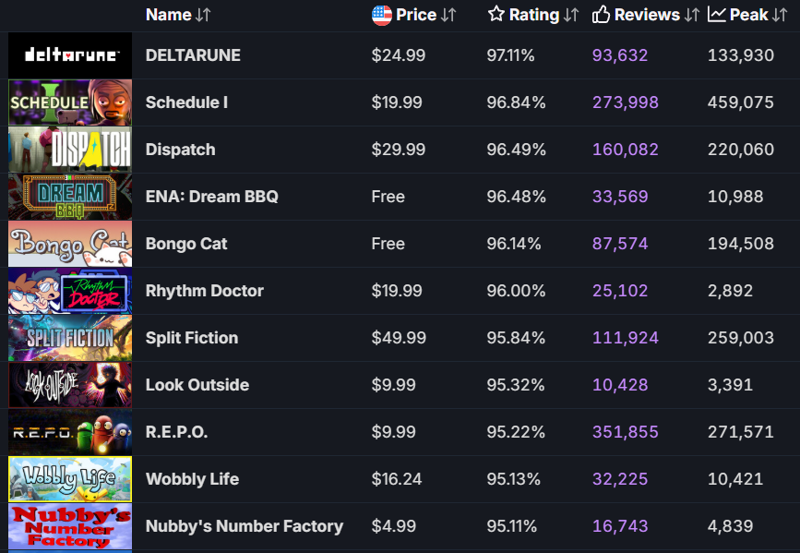Click the R.E.P.O. game thumbnail
Image resolution: width=800 pixels, height=553 pixels.
tap(70, 432)
